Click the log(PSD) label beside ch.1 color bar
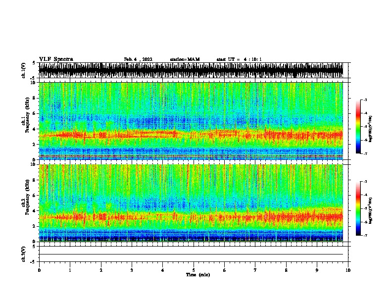Viewport: 392px width, 303px height. 371,129
